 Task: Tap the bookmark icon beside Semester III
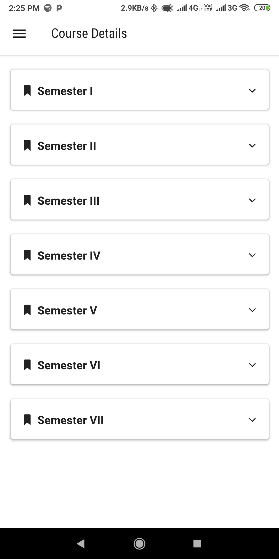[27, 200]
